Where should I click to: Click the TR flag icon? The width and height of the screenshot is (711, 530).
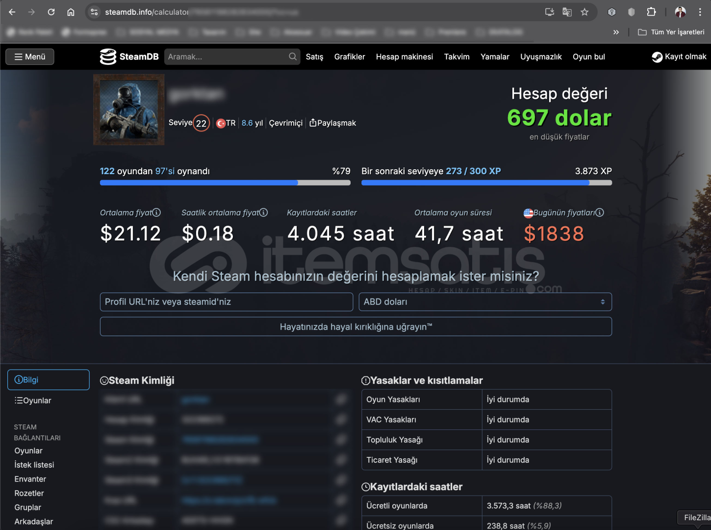[x=221, y=123]
